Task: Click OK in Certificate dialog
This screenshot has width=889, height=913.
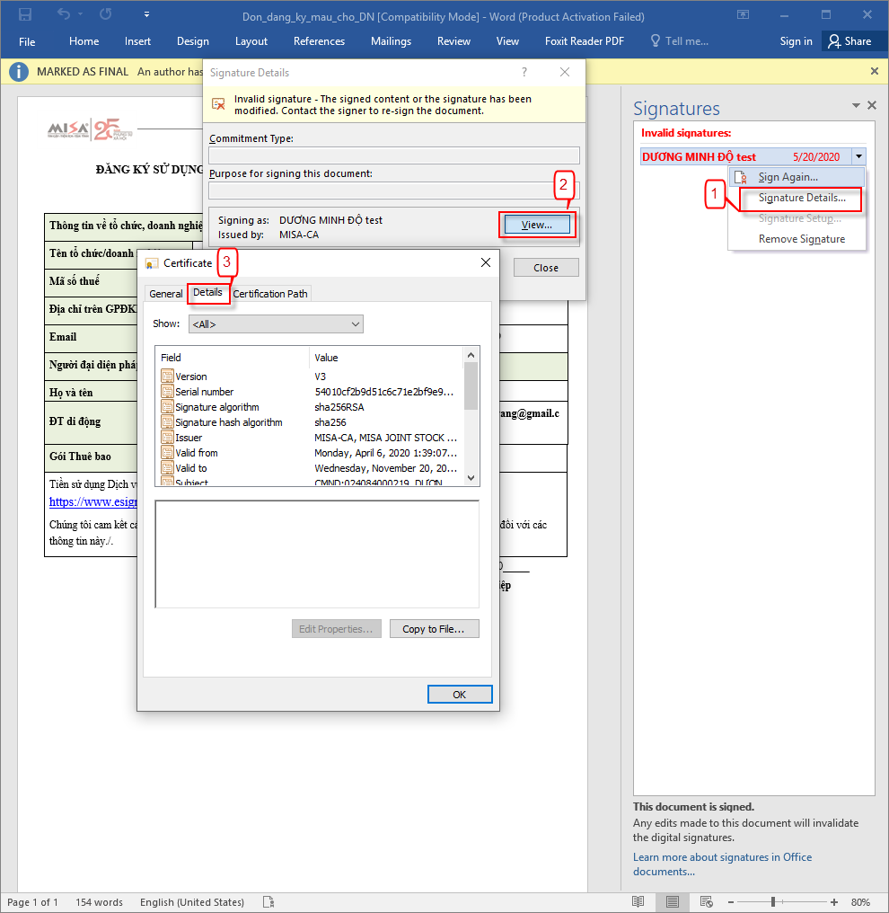Action: tap(459, 694)
